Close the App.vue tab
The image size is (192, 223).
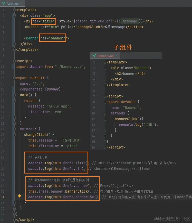[x=22, y=3]
